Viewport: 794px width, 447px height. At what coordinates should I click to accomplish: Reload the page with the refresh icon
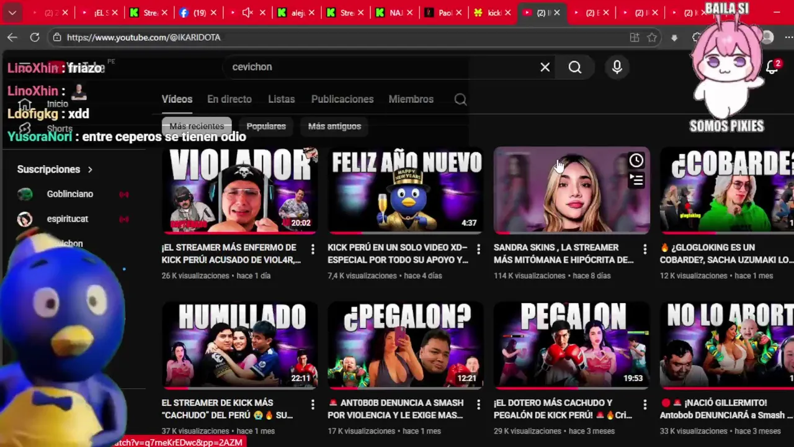[35, 37]
